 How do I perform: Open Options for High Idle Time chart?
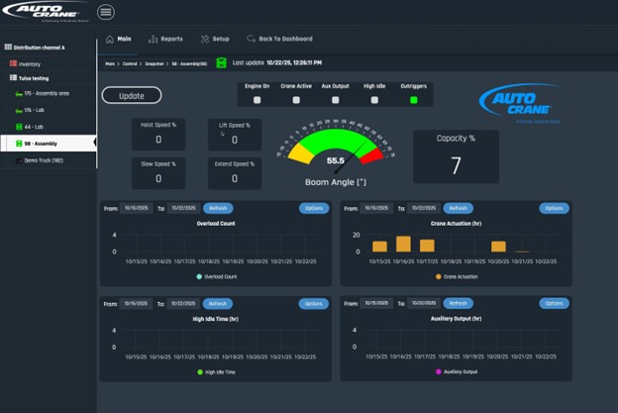click(x=313, y=303)
